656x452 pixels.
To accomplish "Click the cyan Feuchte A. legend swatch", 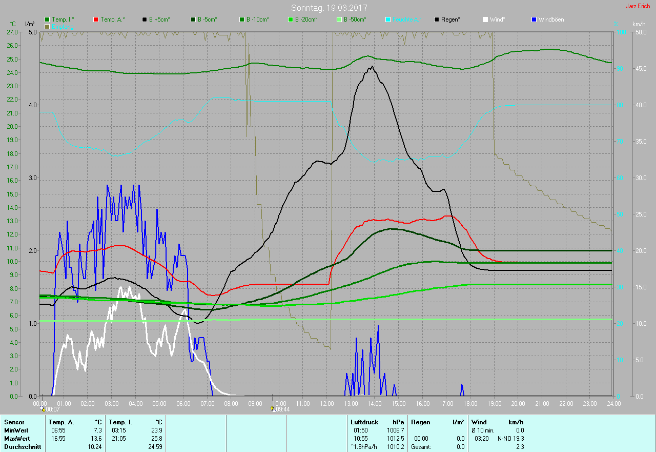I will [x=388, y=19].
